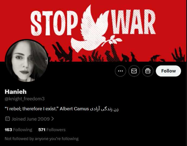This screenshot has width=187, height=146.
Task: Expand the chevron after Joined June 2009
Action: tap(53, 119)
